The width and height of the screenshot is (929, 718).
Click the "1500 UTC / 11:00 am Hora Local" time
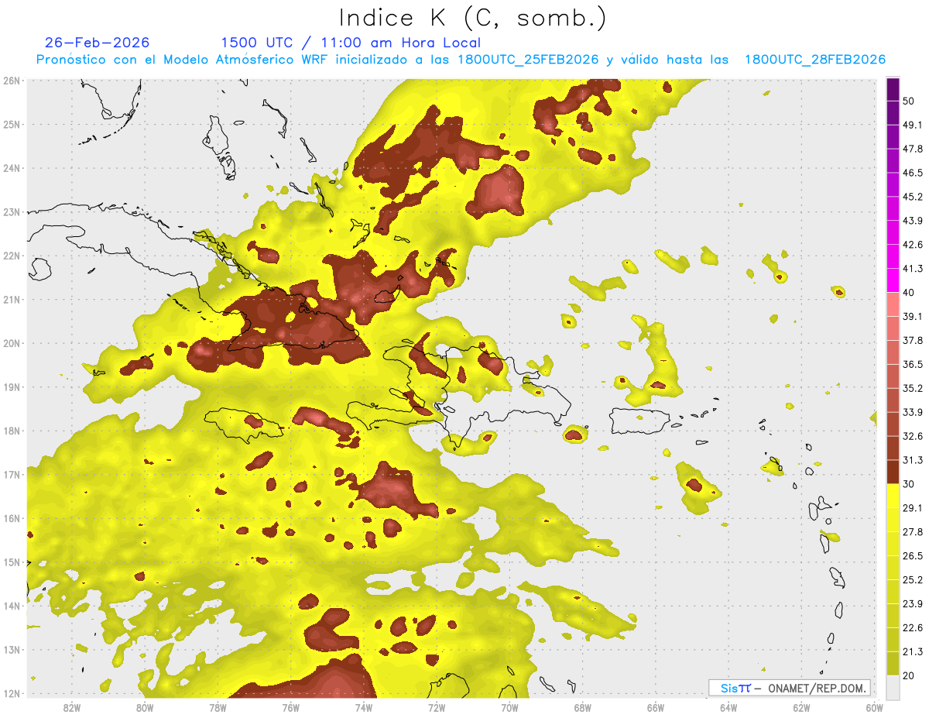click(x=351, y=43)
